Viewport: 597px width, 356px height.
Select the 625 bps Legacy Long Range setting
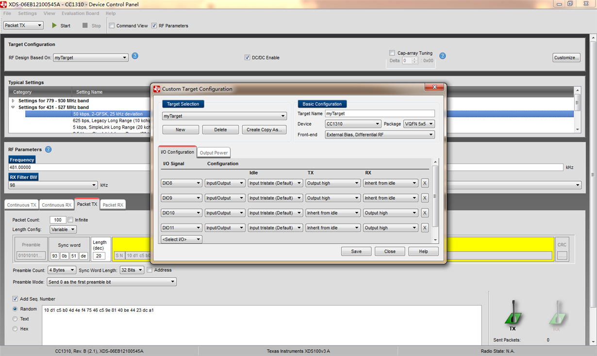(x=112, y=120)
